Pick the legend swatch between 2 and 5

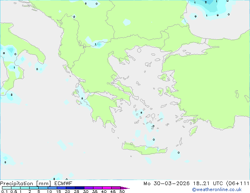click(34, 188)
